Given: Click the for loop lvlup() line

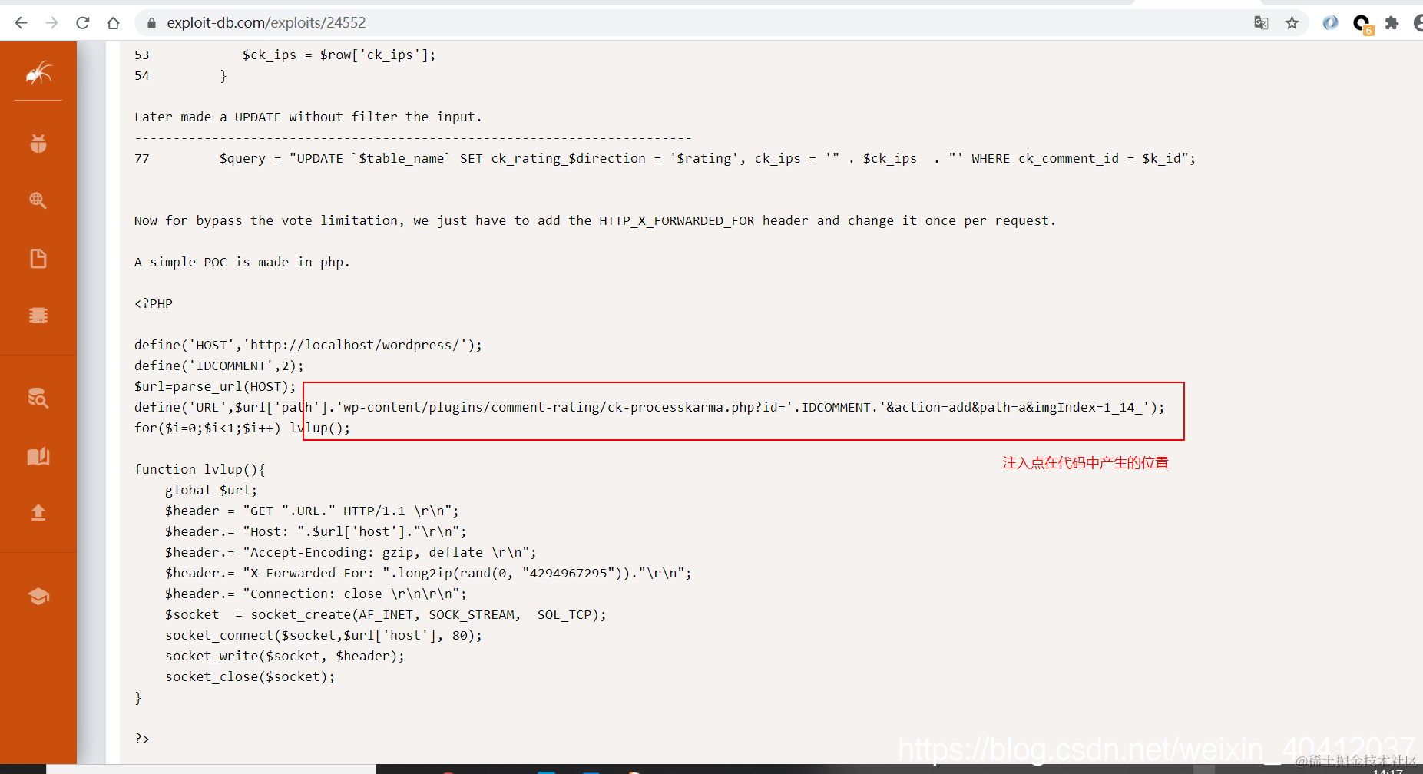Looking at the screenshot, I should (242, 428).
